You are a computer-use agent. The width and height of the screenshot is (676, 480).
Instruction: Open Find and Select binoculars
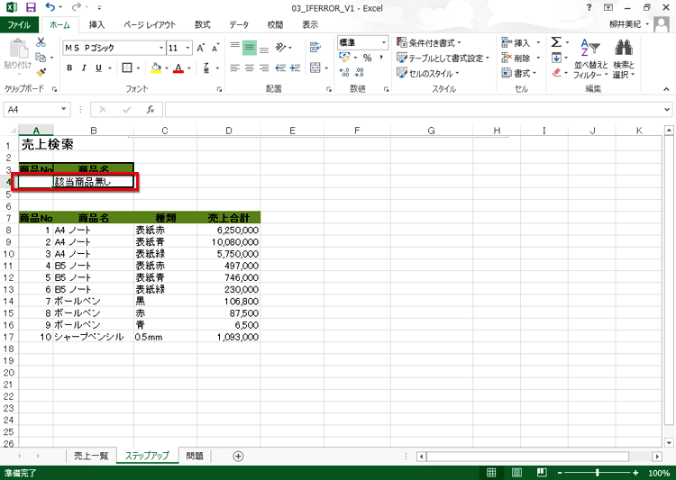(624, 59)
